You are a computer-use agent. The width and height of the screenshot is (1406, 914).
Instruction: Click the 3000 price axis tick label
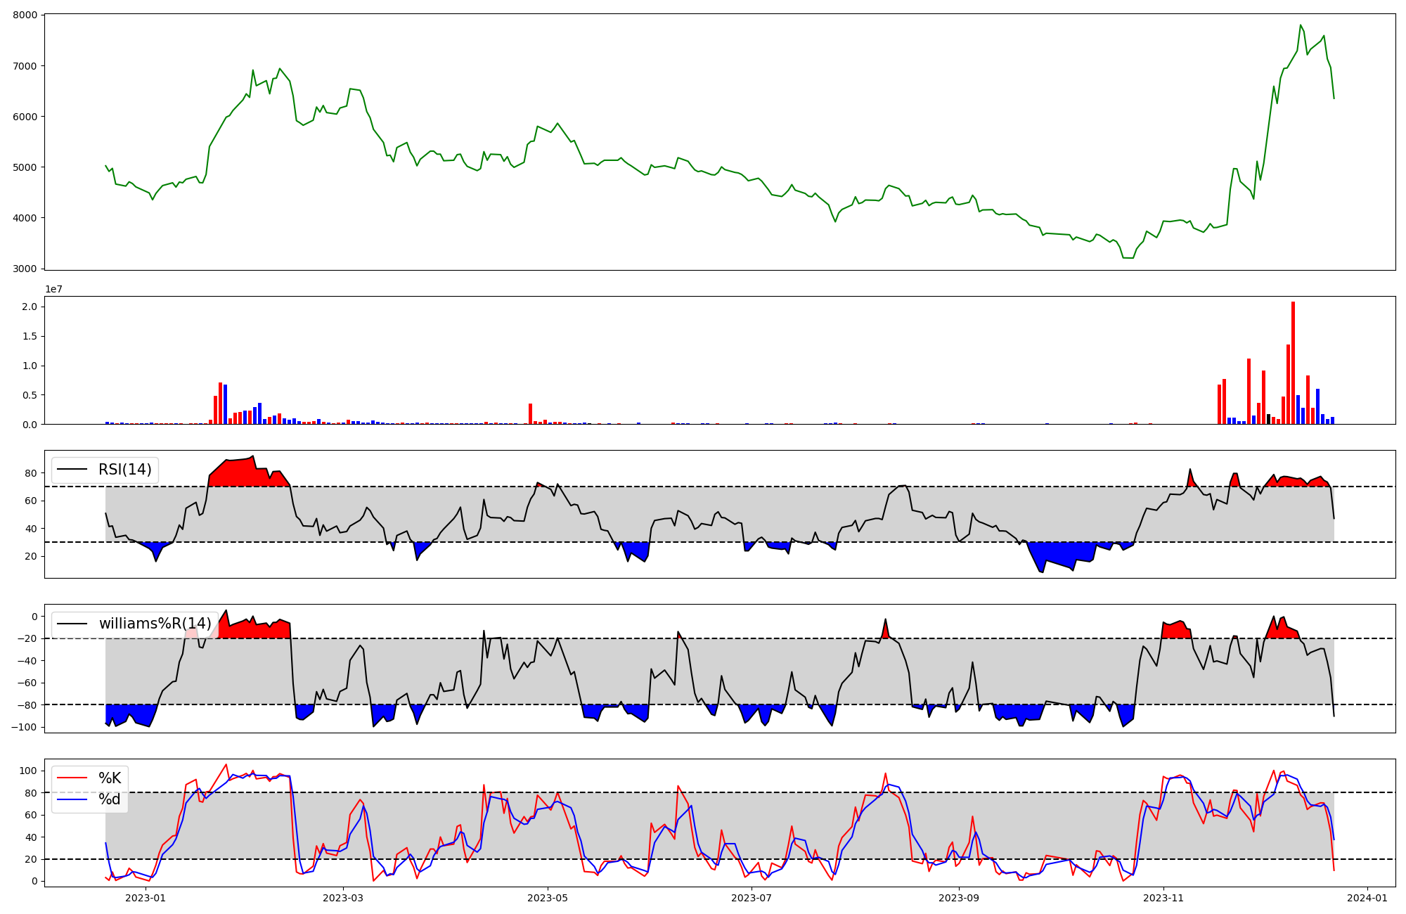[x=25, y=269]
